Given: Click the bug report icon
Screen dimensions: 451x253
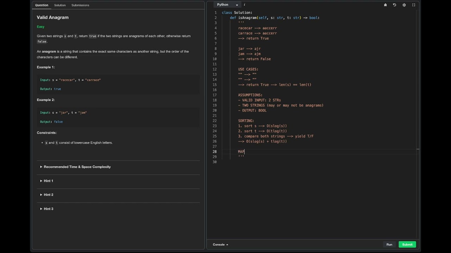Looking at the screenshot, I should click(x=385, y=5).
